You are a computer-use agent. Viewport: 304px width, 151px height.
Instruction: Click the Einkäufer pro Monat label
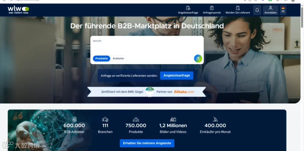click(x=215, y=132)
